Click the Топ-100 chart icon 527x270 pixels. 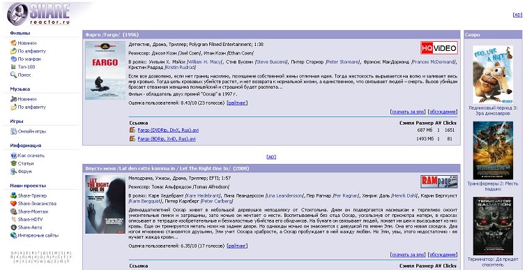click(x=13, y=67)
